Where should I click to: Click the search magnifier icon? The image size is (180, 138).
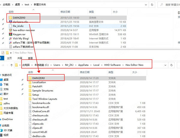point(161,4)
